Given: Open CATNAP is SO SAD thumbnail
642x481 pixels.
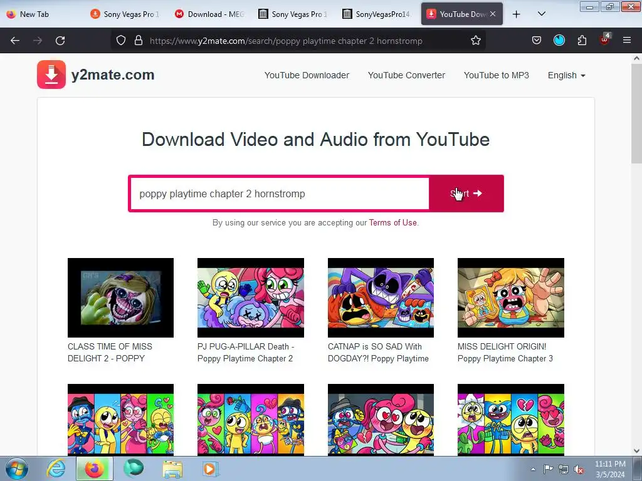Looking at the screenshot, I should click(381, 297).
